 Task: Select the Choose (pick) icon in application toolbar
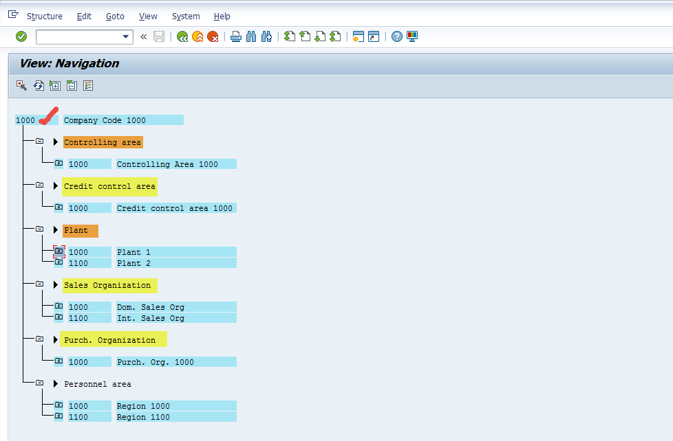click(21, 85)
